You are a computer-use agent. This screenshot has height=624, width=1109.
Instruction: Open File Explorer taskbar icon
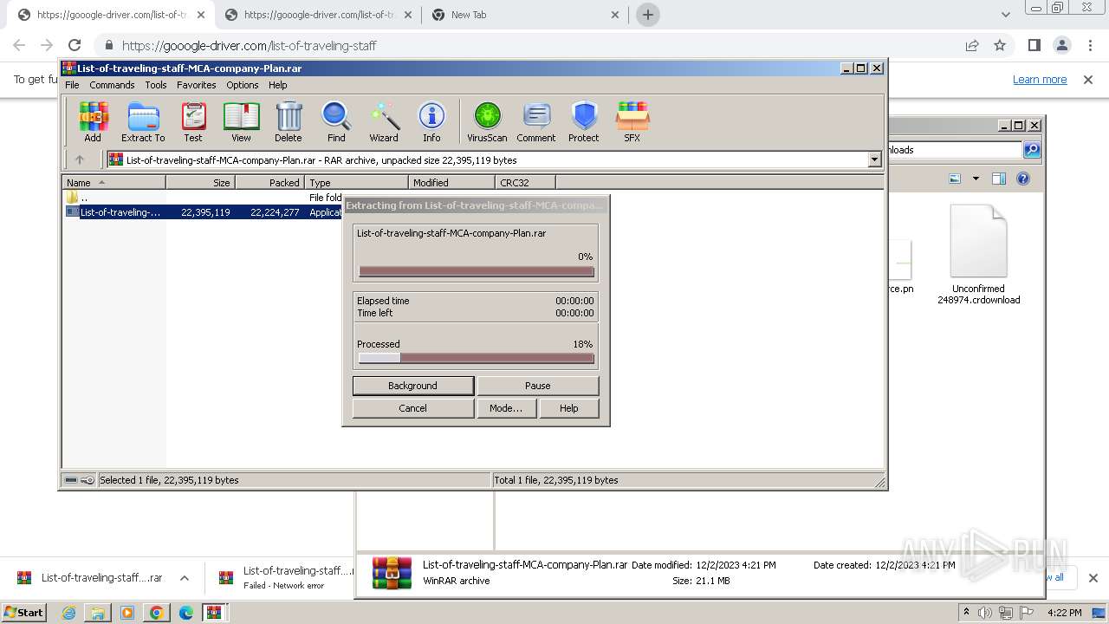[x=98, y=613]
